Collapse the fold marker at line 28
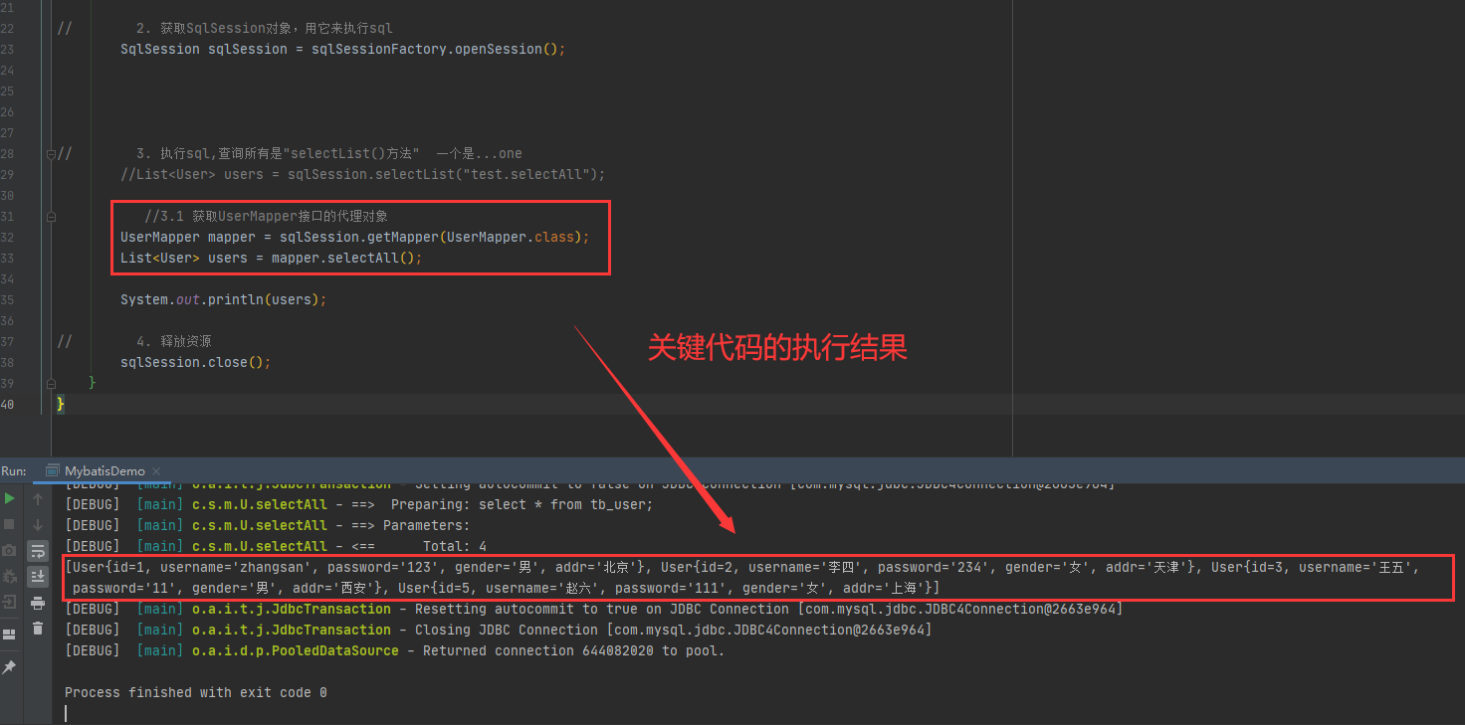The width and height of the screenshot is (1465, 725). pos(51,154)
